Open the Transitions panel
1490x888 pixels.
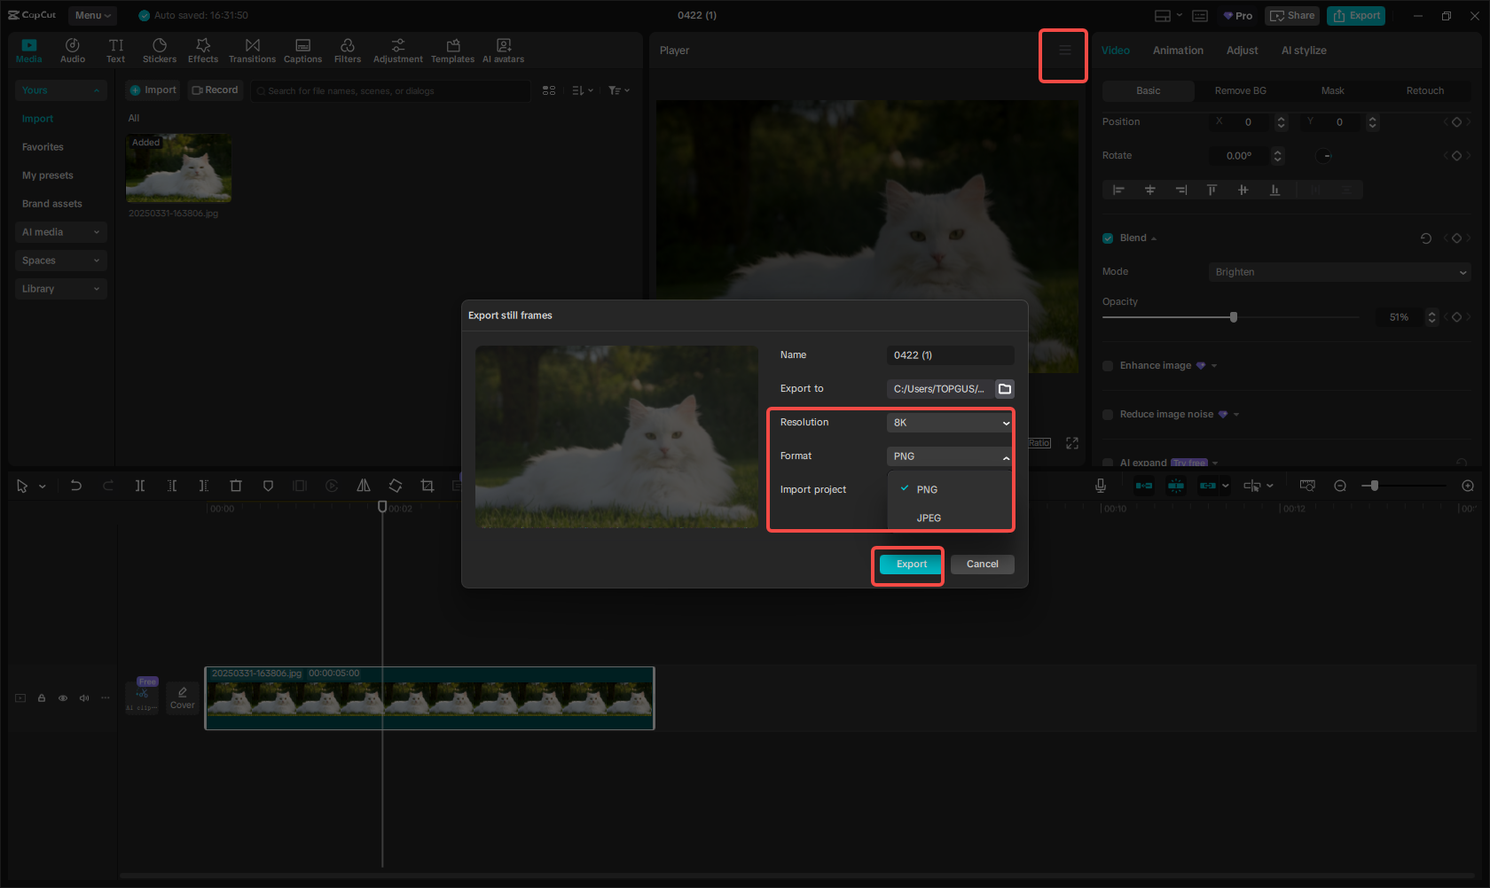point(252,51)
